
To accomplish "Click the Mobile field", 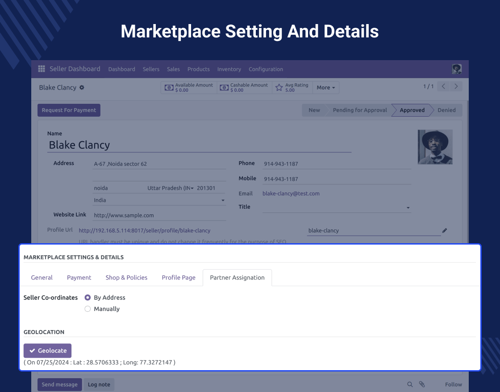I will [337, 179].
